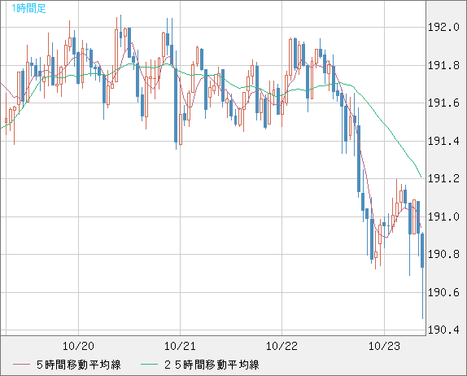Click the last blue candlestick with long lower wick
The width and height of the screenshot is (467, 376).
pyautogui.click(x=422, y=251)
